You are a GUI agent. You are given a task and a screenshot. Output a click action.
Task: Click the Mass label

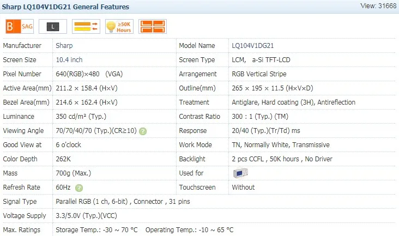coord(10,173)
